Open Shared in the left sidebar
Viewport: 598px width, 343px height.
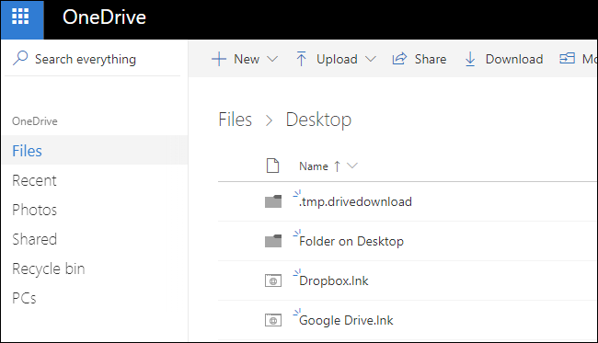point(35,239)
